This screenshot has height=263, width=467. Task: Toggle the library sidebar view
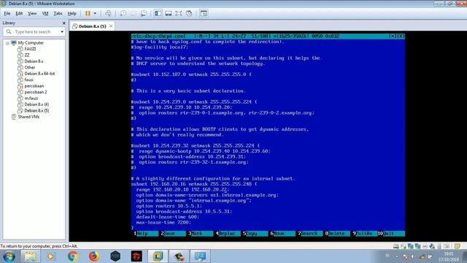tap(158, 13)
